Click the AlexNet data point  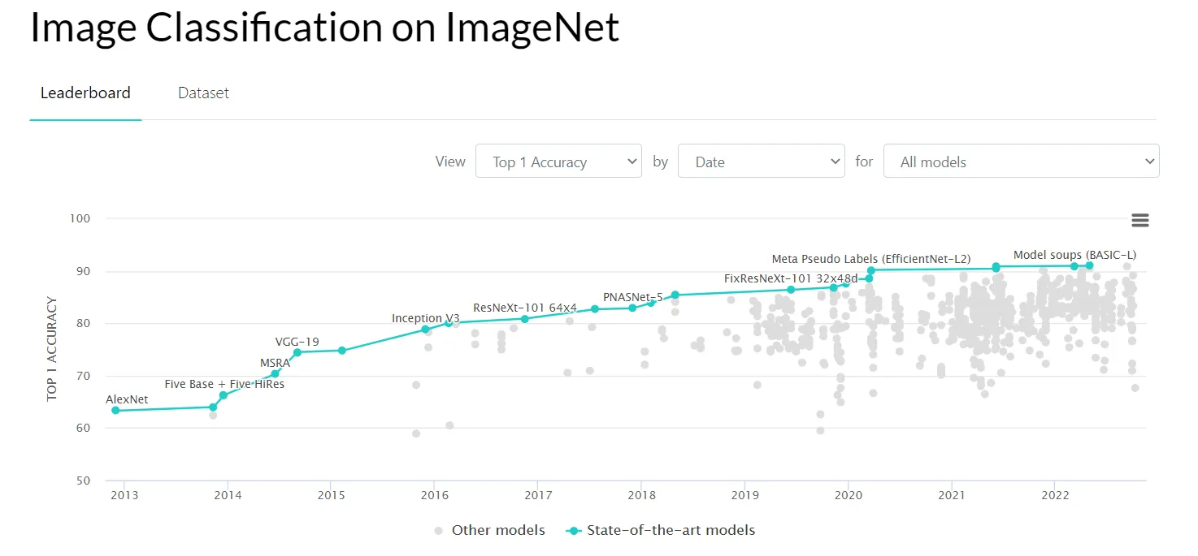coord(115,410)
